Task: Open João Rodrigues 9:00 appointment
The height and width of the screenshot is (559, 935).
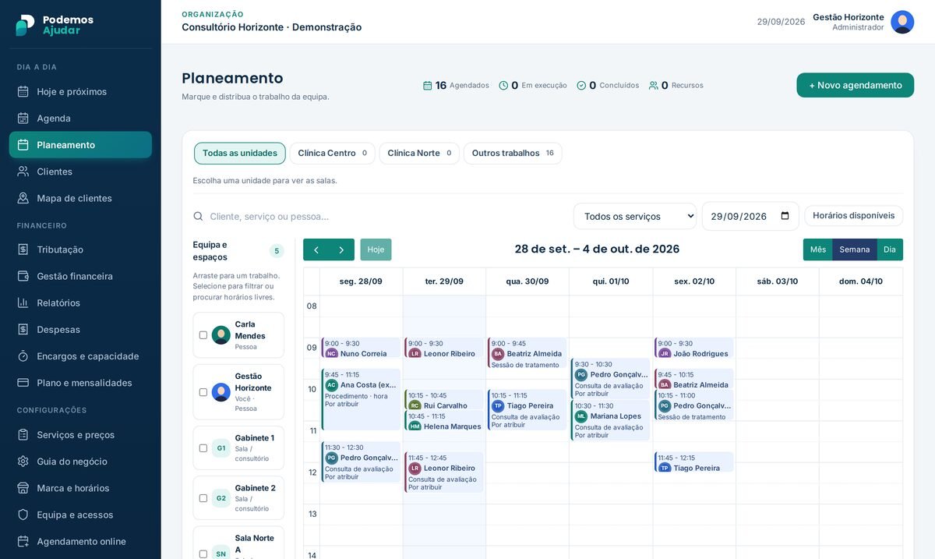Action: tap(694, 348)
